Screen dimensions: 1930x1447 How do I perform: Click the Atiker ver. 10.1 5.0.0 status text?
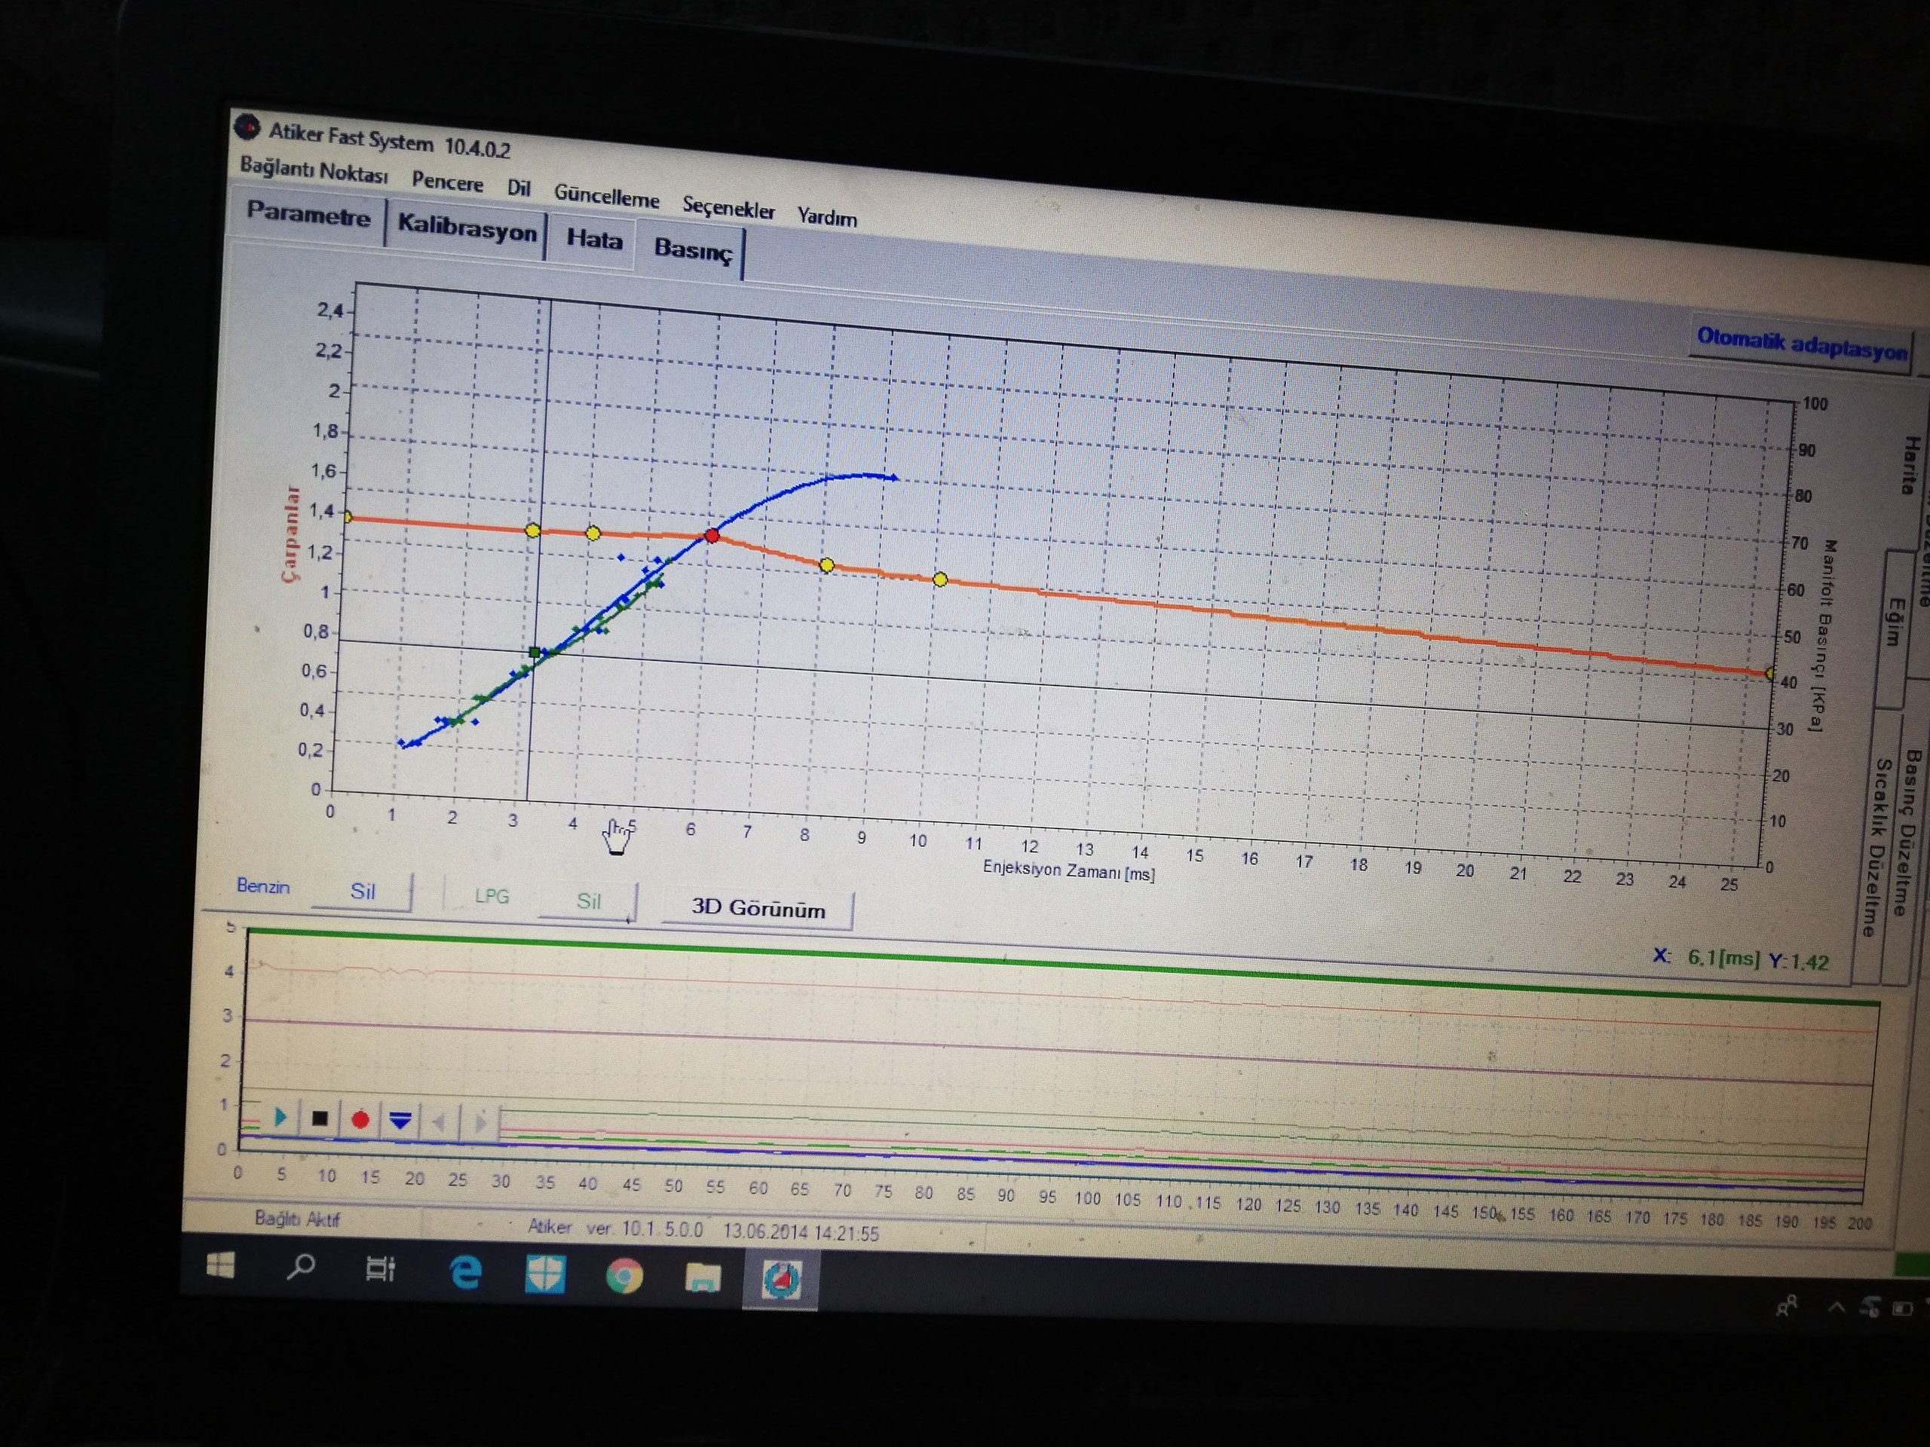614,1228
